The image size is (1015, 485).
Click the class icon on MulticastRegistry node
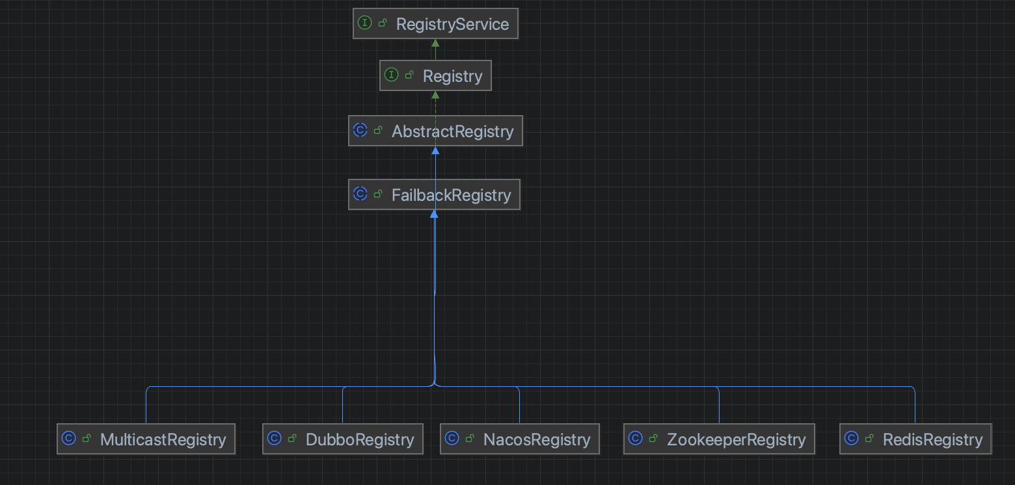pyautogui.click(x=69, y=438)
